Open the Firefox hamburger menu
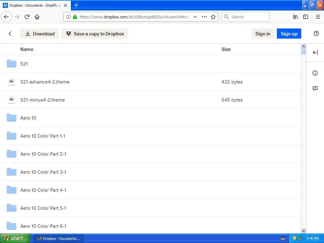Viewport: 324px width, 243px height. tap(318, 17)
